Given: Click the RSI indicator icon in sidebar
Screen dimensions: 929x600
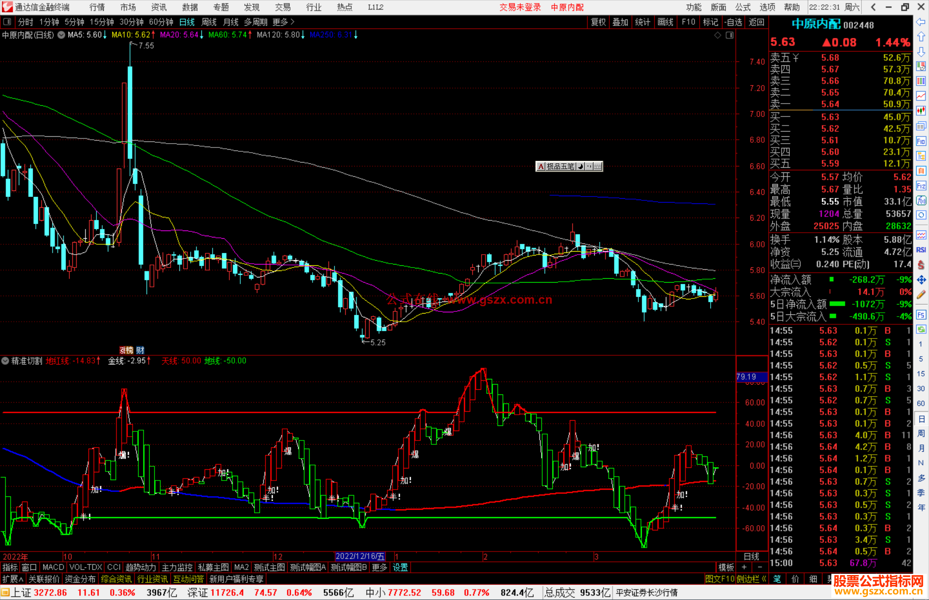Looking at the screenshot, I should tap(921, 250).
